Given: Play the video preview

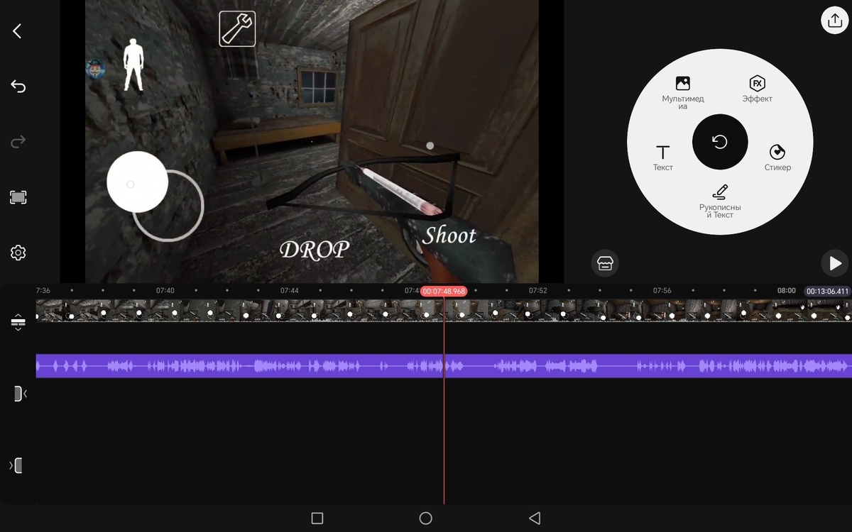Looking at the screenshot, I should pos(835,263).
